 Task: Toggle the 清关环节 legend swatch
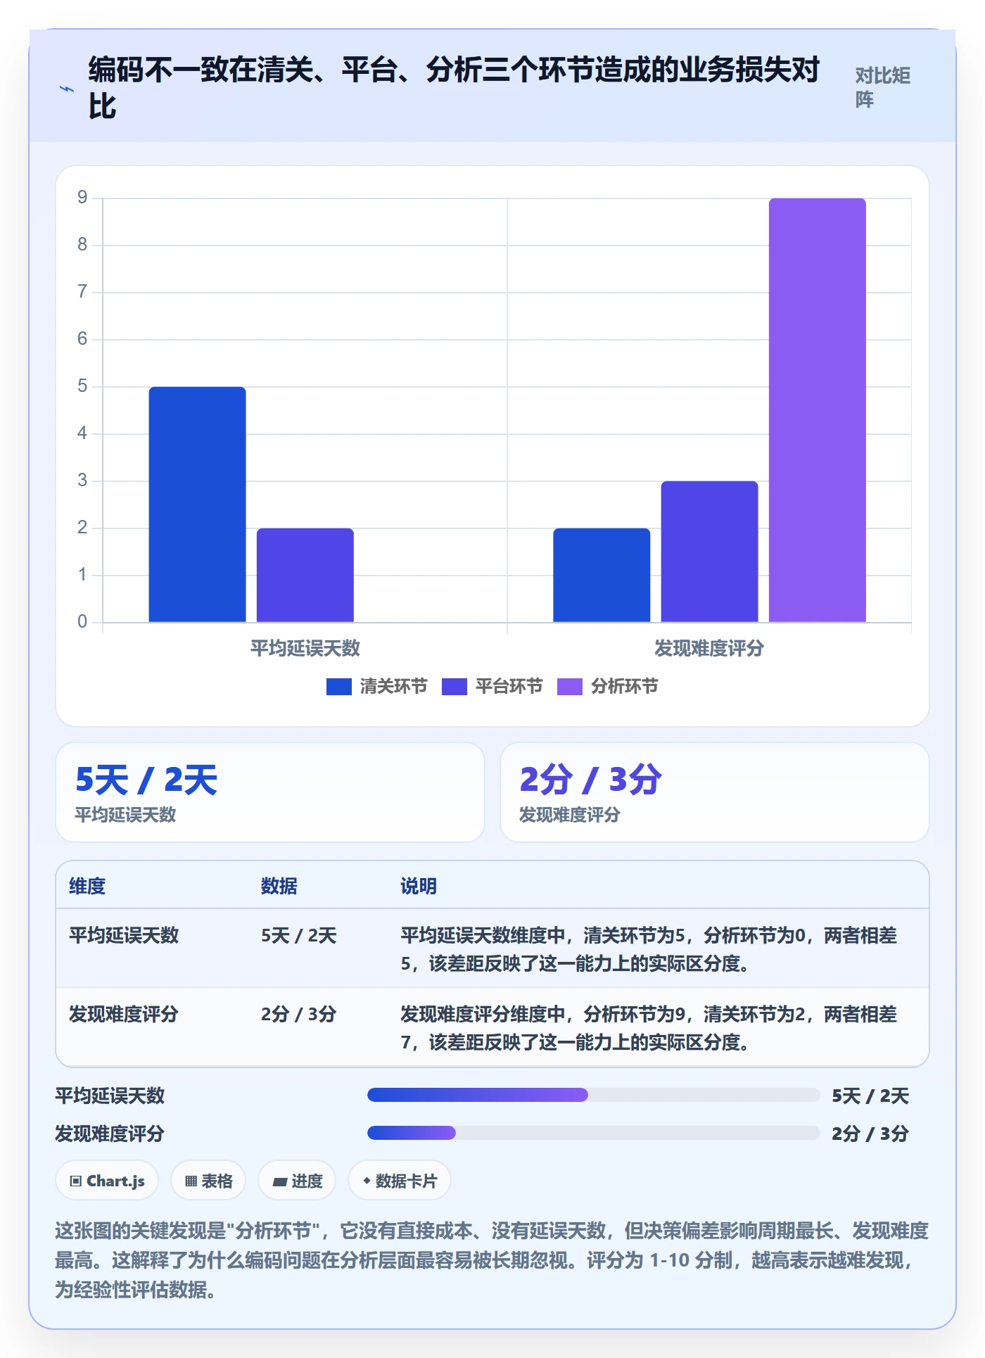(x=339, y=687)
